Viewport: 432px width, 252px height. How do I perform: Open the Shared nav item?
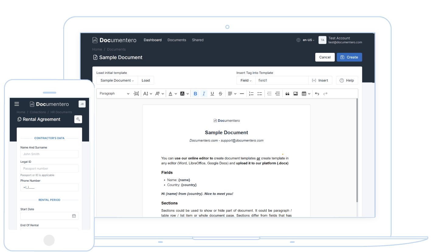click(x=198, y=40)
